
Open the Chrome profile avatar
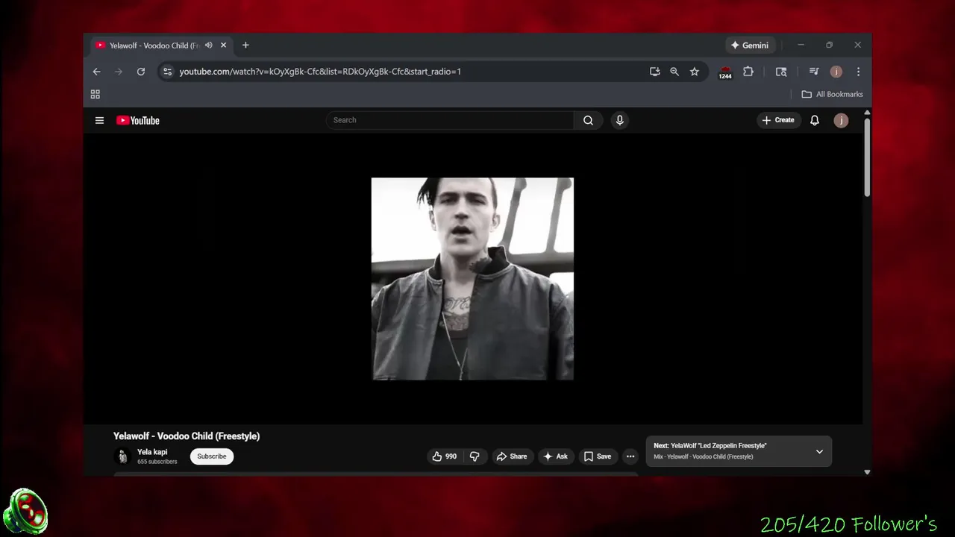(x=836, y=72)
